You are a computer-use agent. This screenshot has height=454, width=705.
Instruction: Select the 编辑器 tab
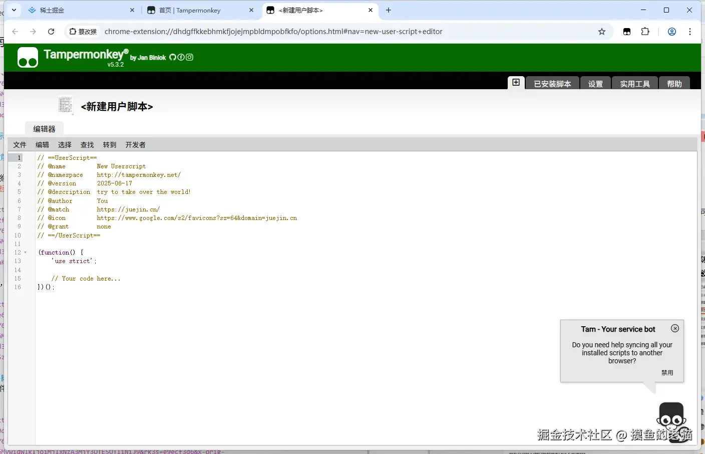[x=44, y=129]
